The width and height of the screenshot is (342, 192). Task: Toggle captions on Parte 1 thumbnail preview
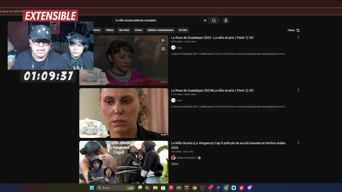(163, 49)
